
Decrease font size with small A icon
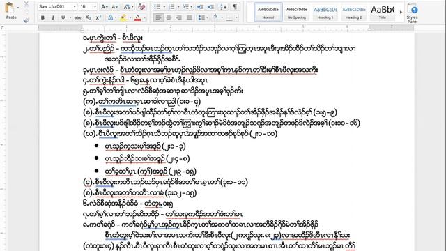[x=114, y=7]
